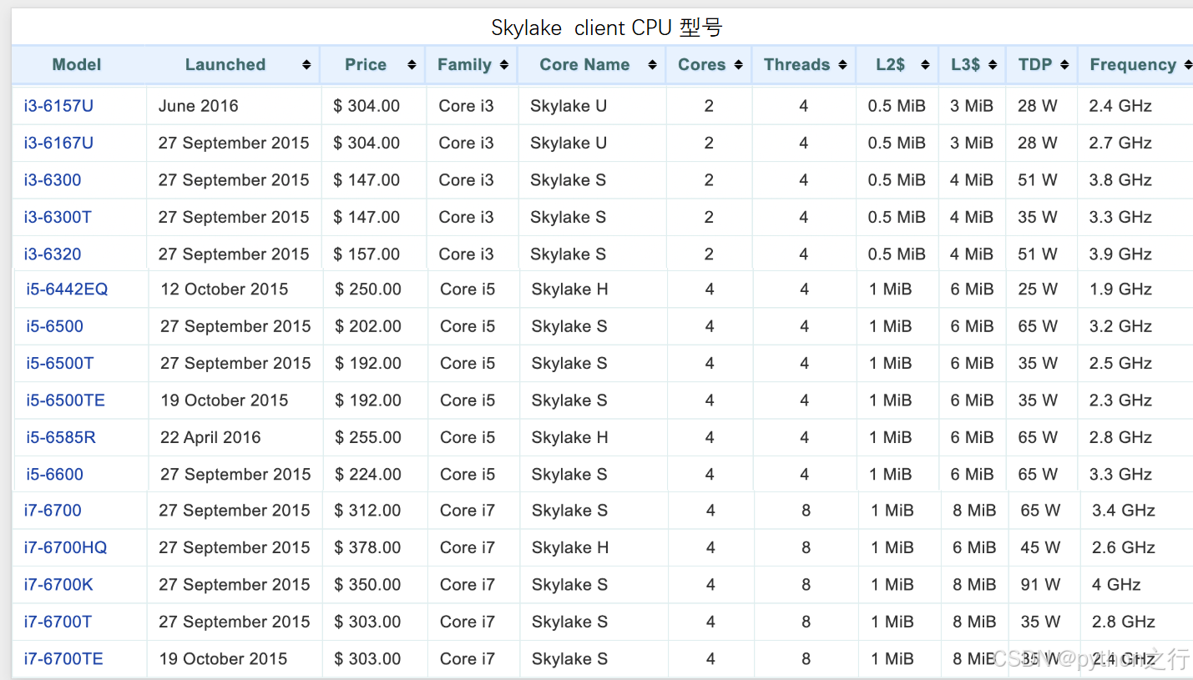This screenshot has height=680, width=1193.
Task: Open the i3-6300 model link
Action: (53, 180)
